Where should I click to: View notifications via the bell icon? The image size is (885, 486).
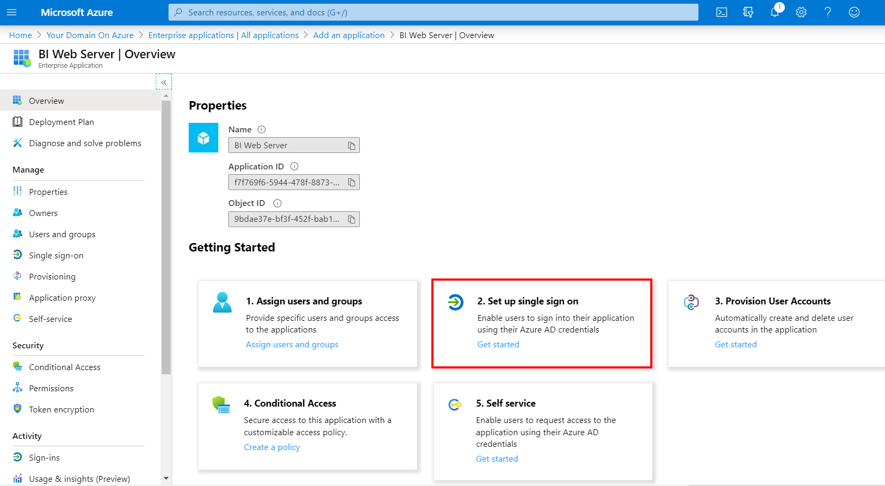(x=774, y=12)
